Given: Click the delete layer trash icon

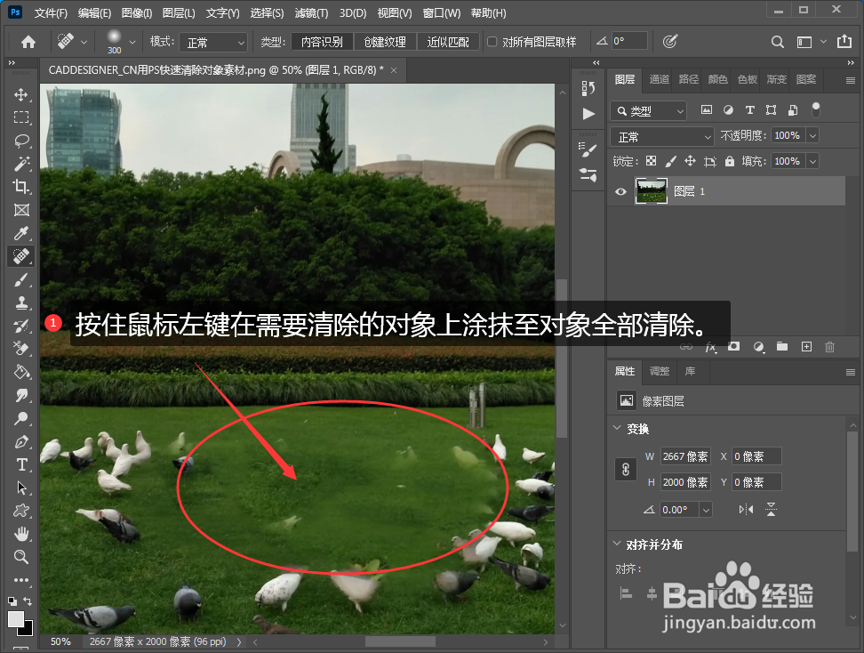Looking at the screenshot, I should 830,347.
